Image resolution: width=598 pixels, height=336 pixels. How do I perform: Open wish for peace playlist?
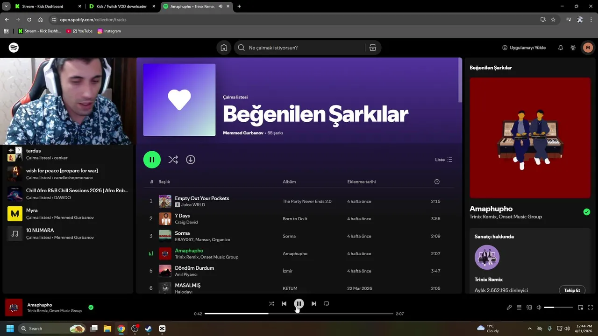(x=68, y=174)
